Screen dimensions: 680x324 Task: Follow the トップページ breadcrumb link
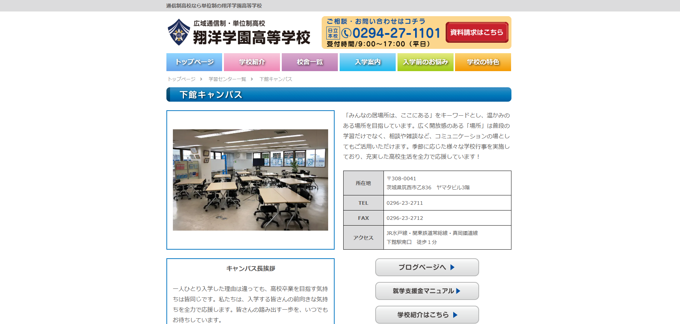[182, 79]
